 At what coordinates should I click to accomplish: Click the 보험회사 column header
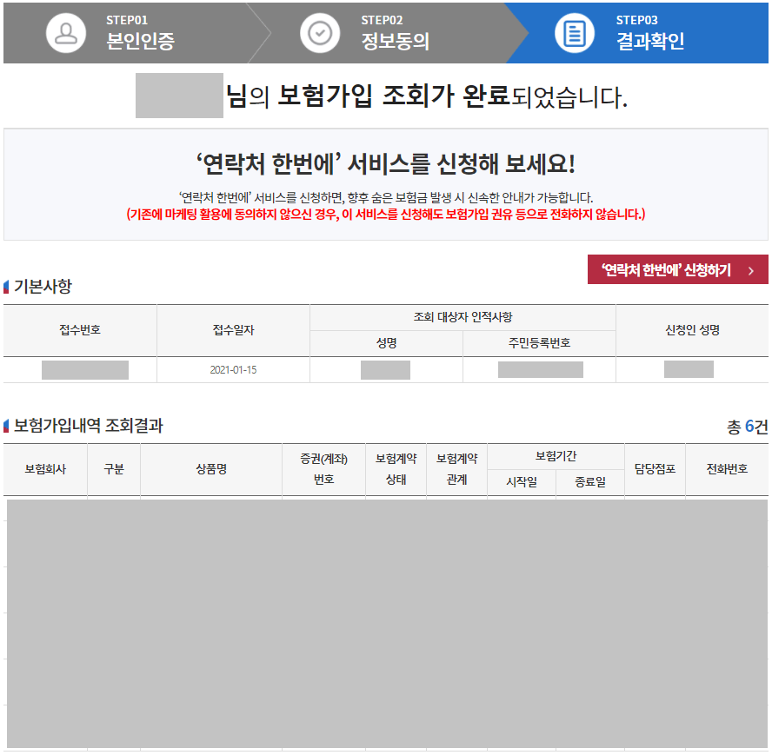[45, 469]
